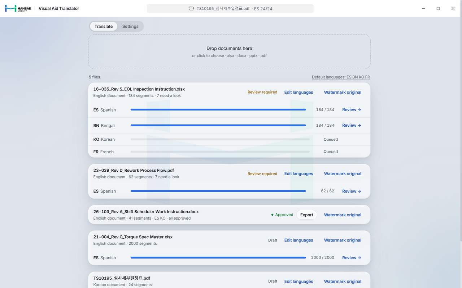
Task: Review Spanish translation of EOL Inspection Instruction
Action: (x=352, y=109)
